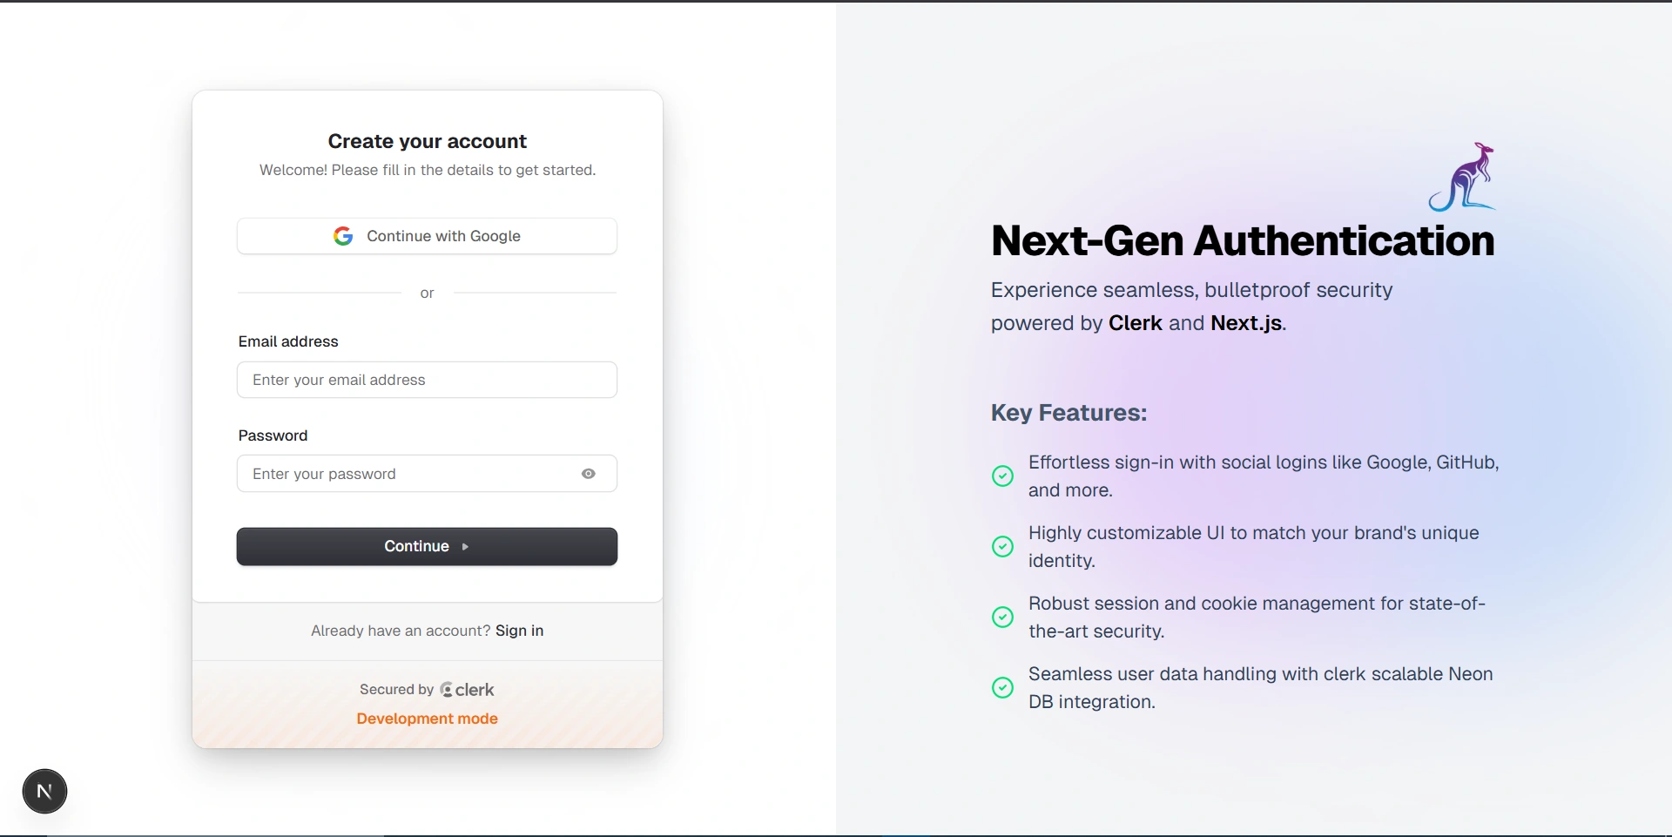Click the Clerk logo in the footer
This screenshot has height=837, width=1672.
pyautogui.click(x=468, y=690)
